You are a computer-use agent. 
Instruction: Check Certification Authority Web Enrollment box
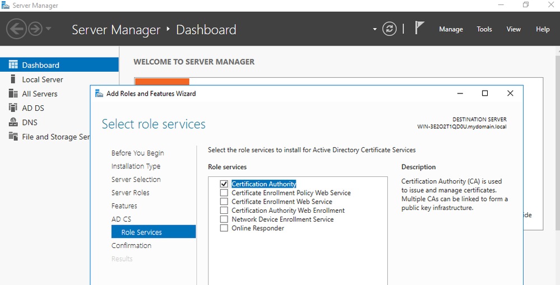224,211
